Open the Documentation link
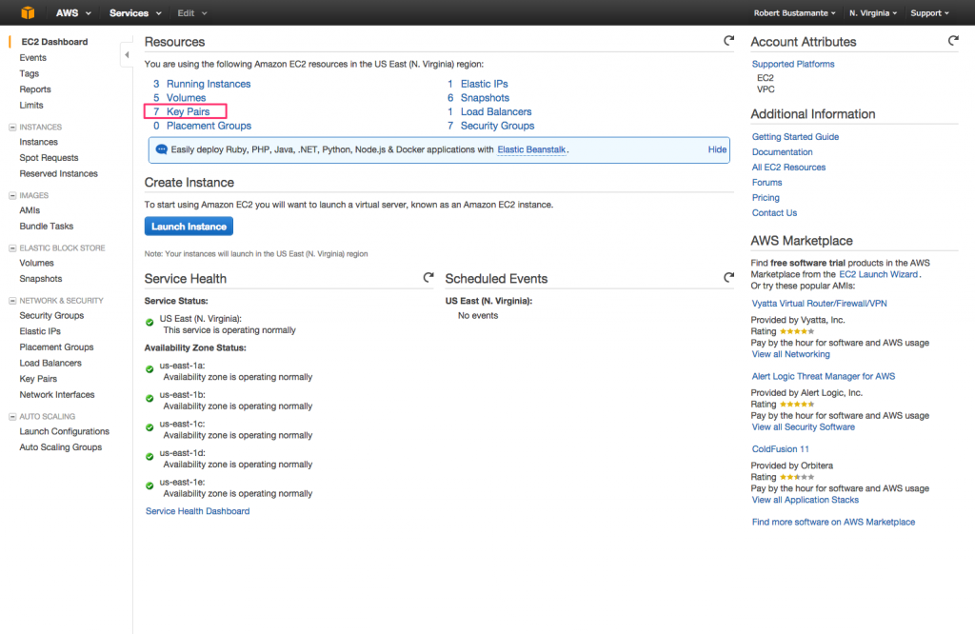 tap(783, 151)
